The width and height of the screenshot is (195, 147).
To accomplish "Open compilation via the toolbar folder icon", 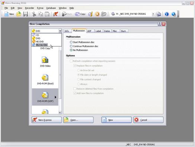I will (x=19, y=14).
